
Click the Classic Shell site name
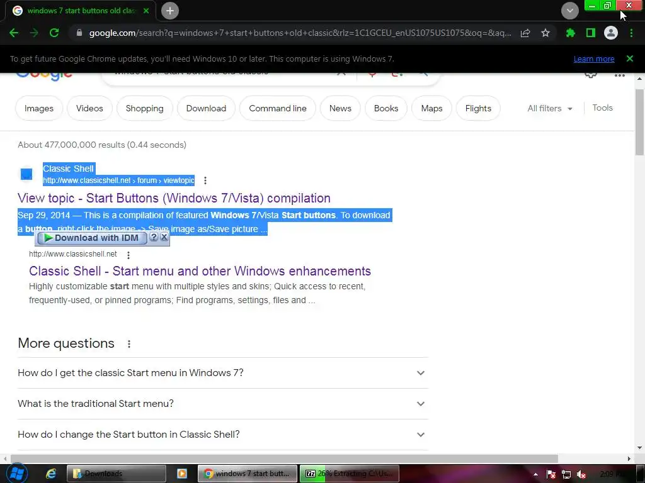pos(68,169)
